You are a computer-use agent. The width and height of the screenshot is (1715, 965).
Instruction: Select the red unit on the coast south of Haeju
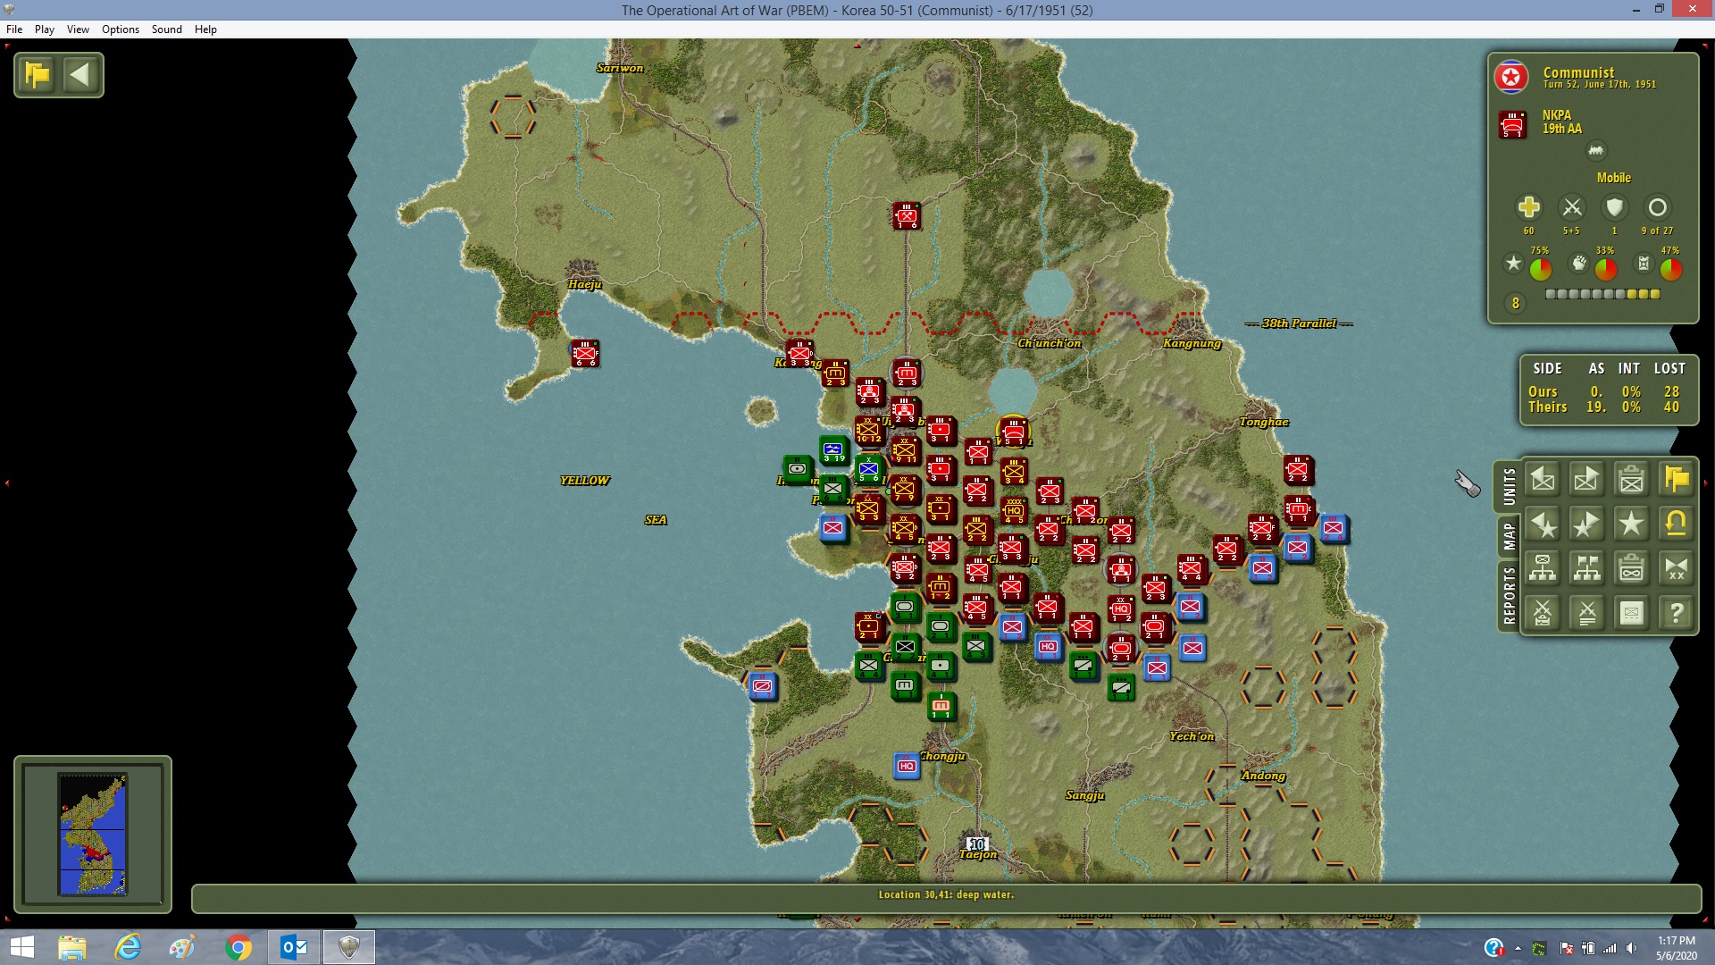pos(585,353)
